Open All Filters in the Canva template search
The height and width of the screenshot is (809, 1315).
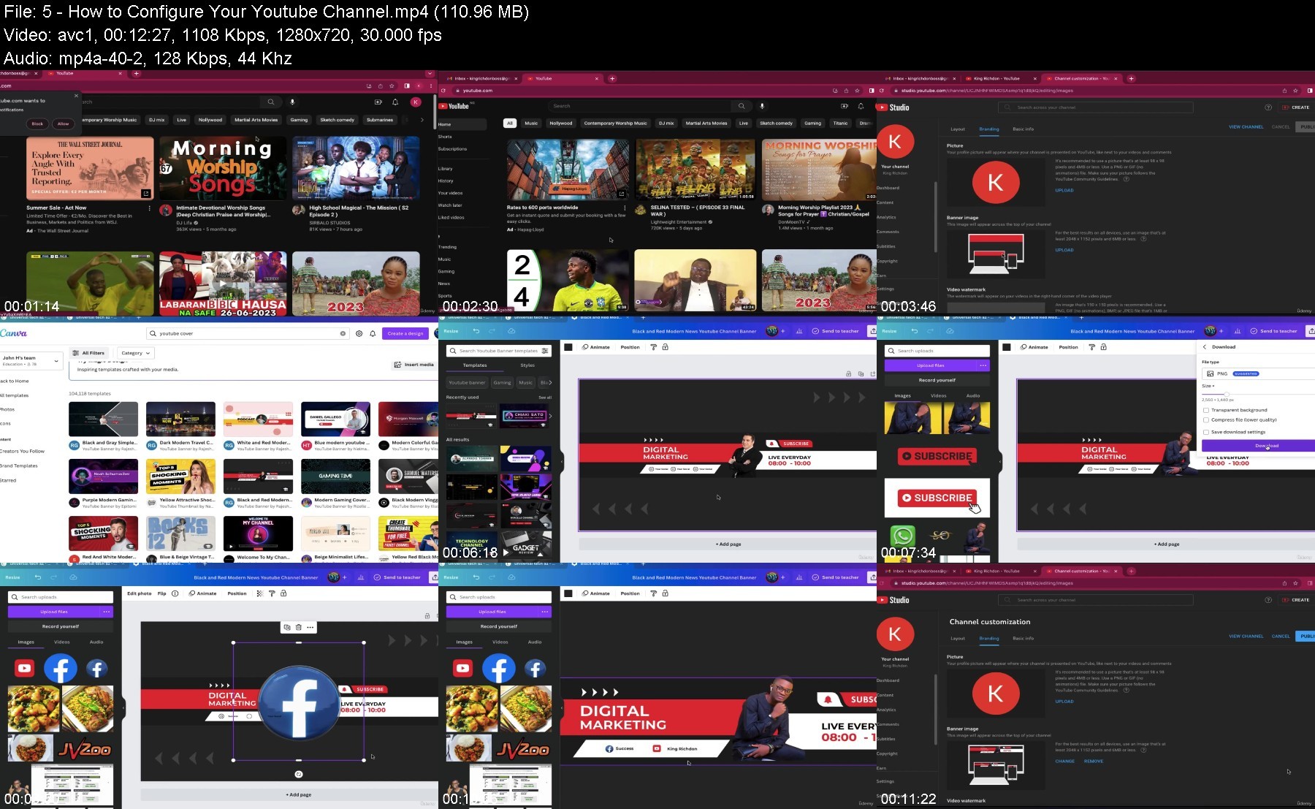[88, 353]
